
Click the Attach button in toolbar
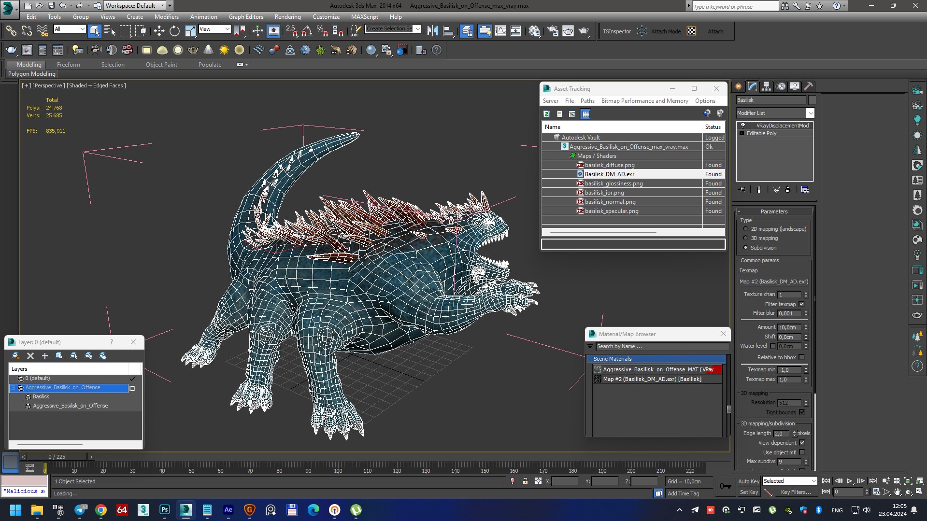click(715, 31)
